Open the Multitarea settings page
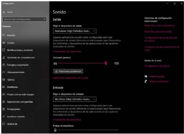 (x=12, y=87)
